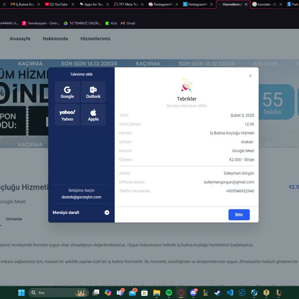Image resolution: width=299 pixels, height=299 pixels.
Task: Click the Süleyman Görgün name value
Action: [239, 173]
